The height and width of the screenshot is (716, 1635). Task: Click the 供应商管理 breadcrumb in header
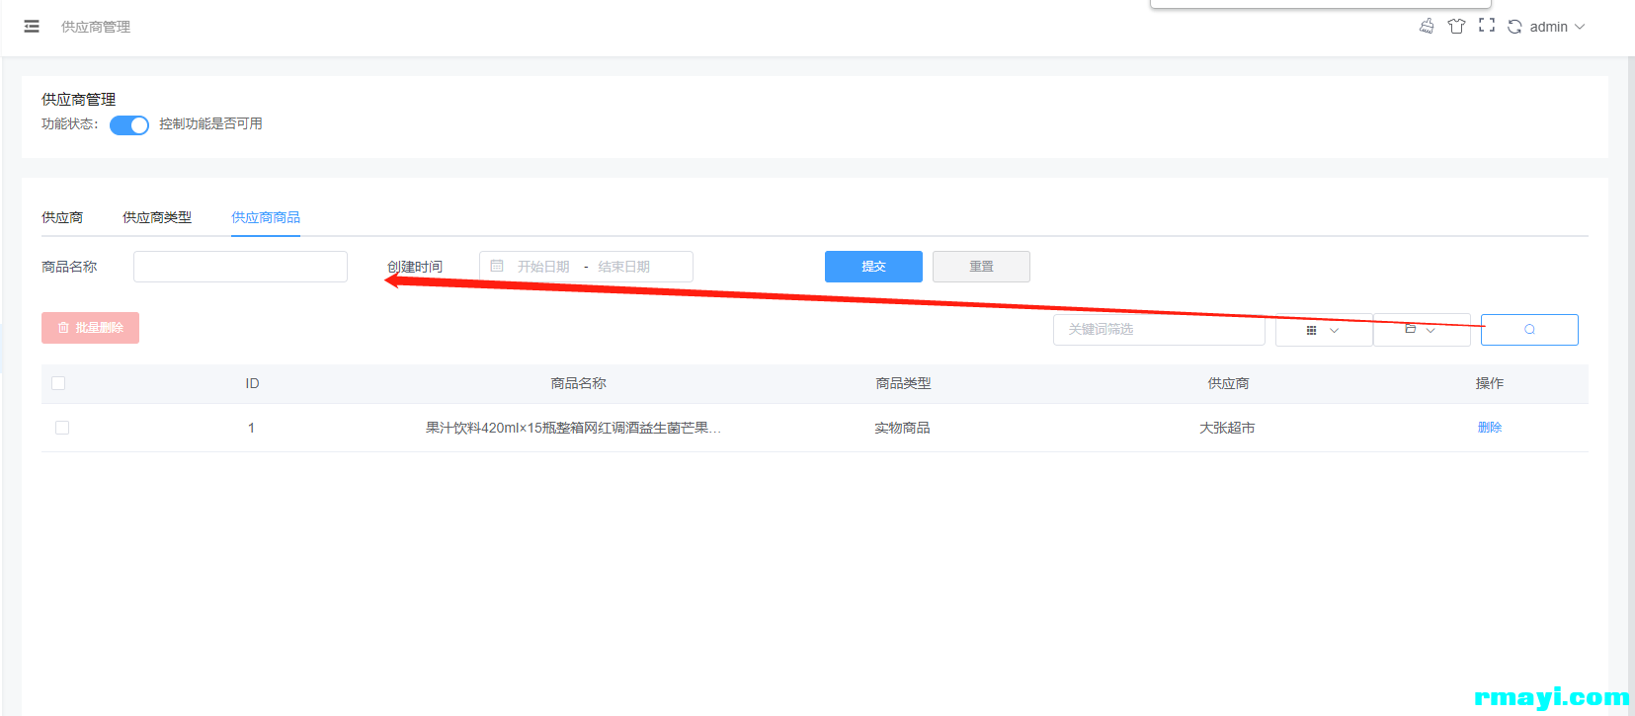(x=96, y=27)
